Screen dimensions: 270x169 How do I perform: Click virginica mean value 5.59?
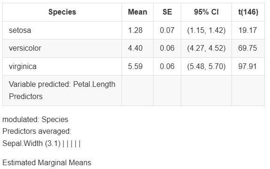[135, 67]
